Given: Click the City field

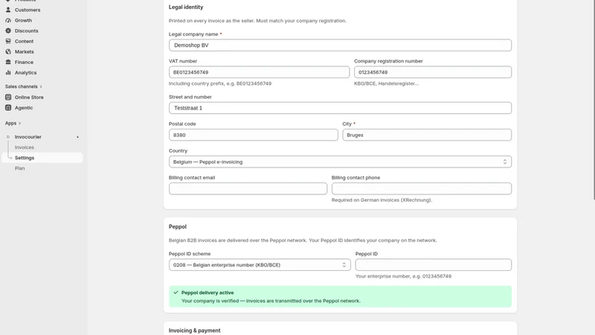Looking at the screenshot, I should (x=427, y=135).
